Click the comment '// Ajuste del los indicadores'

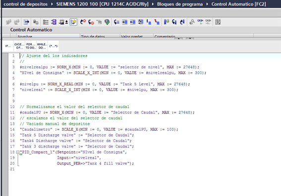(54, 56)
